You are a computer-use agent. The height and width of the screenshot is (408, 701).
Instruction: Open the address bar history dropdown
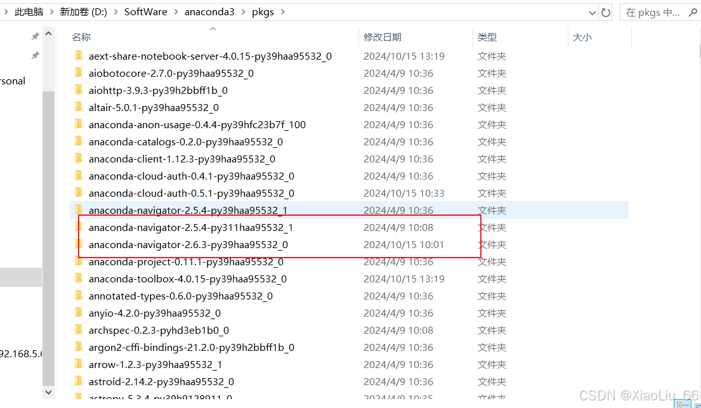coord(593,13)
